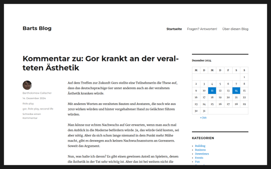Viewport: 271px width, 169px height.
Task: Click calendar day 25
Action: (x=212, y=104)
